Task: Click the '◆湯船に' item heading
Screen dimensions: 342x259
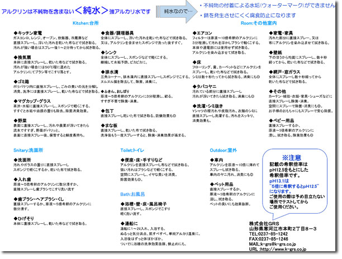Action: pyautogui.click(x=129, y=223)
